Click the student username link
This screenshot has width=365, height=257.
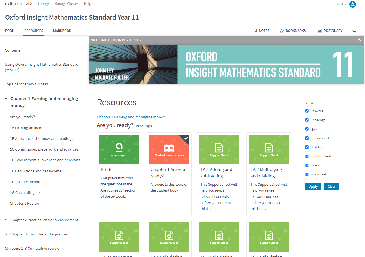click(342, 4)
